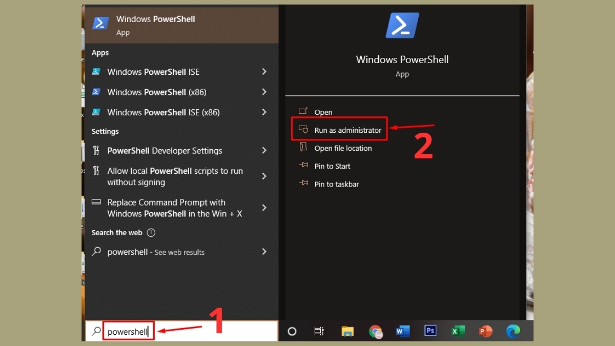
Task: Launch Excel from the taskbar
Action: 458,331
